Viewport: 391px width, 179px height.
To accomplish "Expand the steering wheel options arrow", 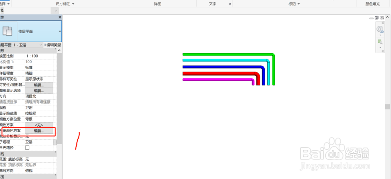I will [x=380, y=35].
